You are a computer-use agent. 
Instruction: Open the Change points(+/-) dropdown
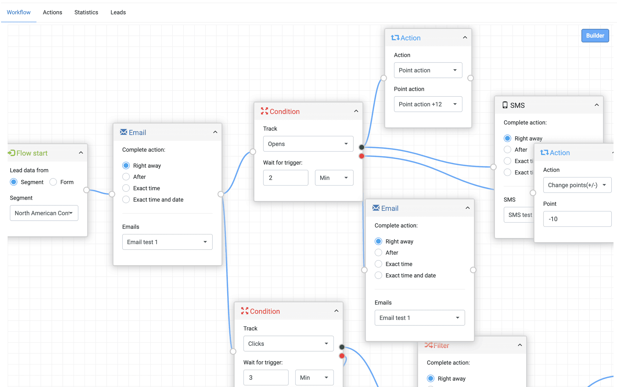tap(577, 185)
